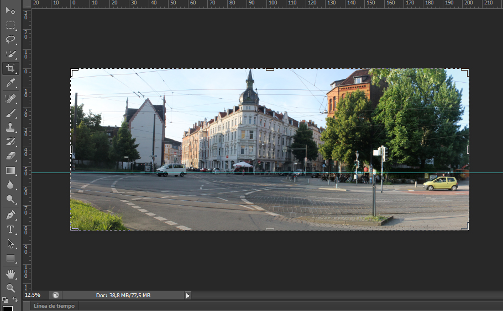Image resolution: width=503 pixels, height=311 pixels.
Task: Open the Línea de tiempo tab
Action: [x=54, y=306]
